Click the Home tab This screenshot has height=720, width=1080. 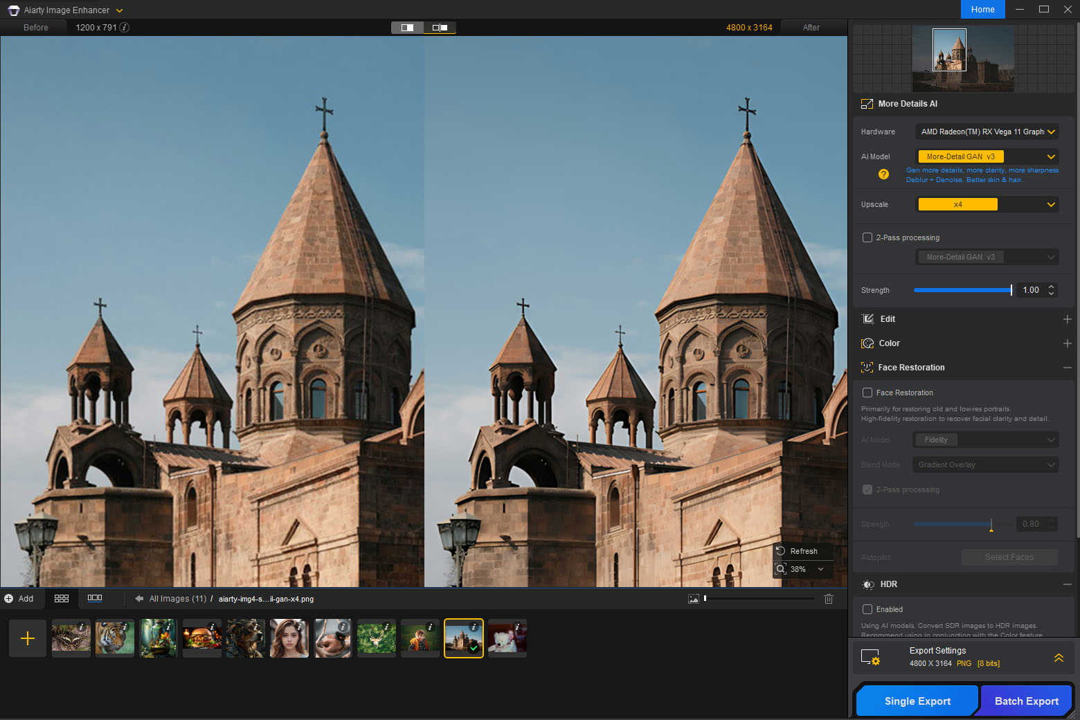[982, 10]
